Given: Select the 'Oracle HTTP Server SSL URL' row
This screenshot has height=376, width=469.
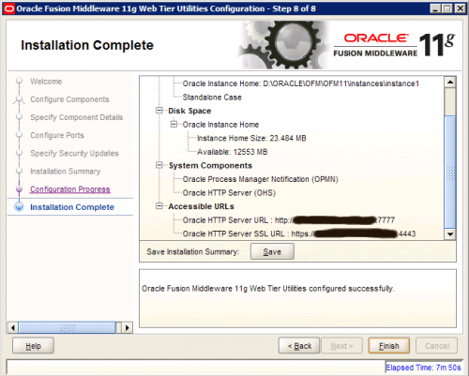Looking at the screenshot, I should [x=299, y=233].
